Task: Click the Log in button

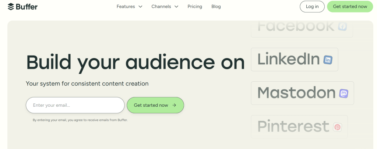Action: pos(312,7)
